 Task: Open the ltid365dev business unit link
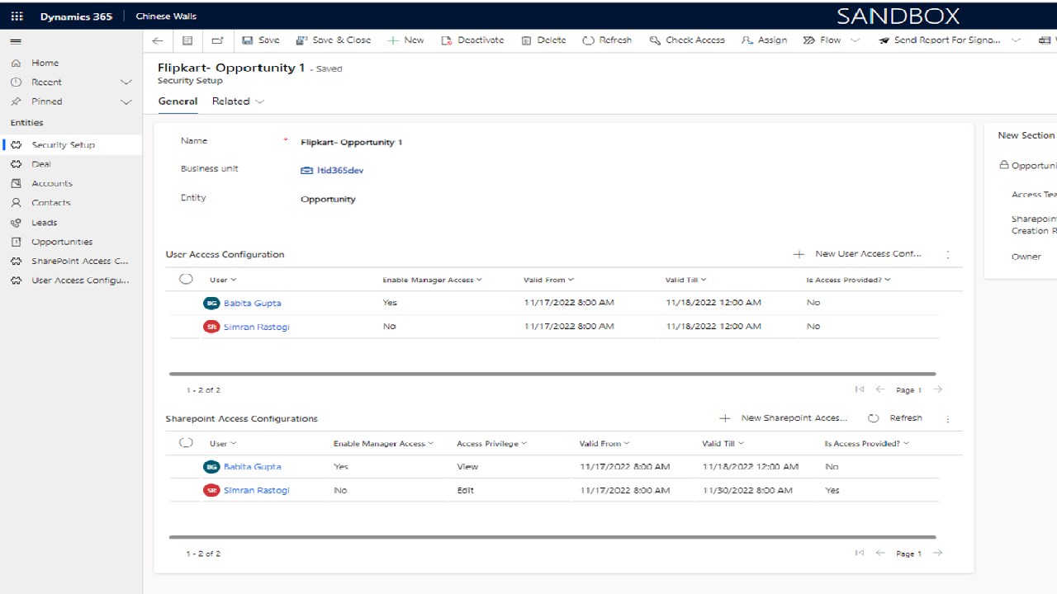[x=340, y=171]
